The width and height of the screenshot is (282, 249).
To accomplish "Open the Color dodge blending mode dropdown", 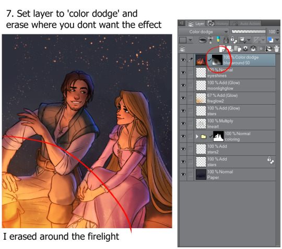I will coord(204,32).
